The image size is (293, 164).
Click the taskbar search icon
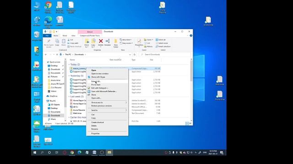coord(42,153)
